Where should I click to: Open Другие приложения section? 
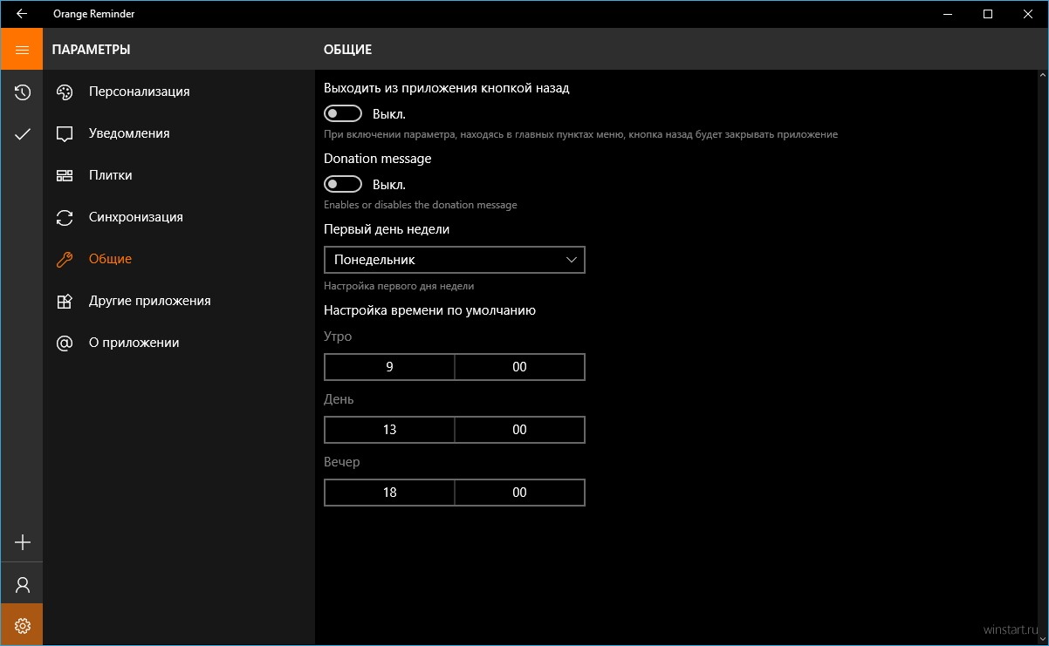(x=179, y=301)
